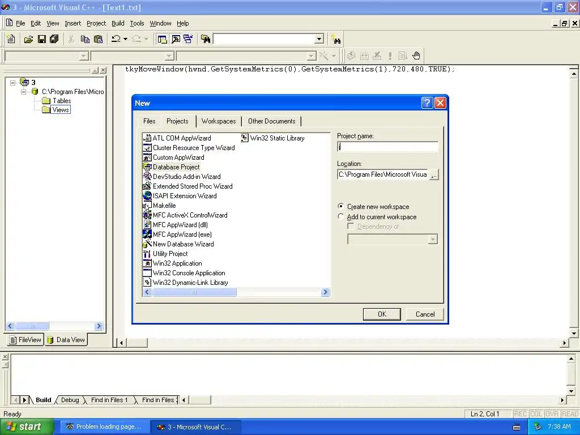Open the second WizardBar combo box
The width and height of the screenshot is (580, 435).
coord(169,56)
